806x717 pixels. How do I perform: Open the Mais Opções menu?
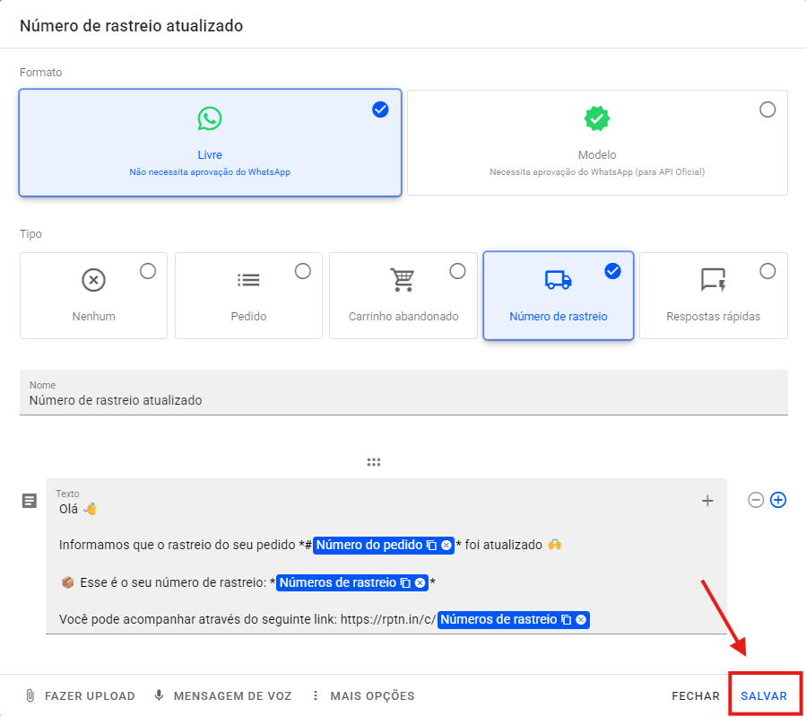click(x=362, y=695)
